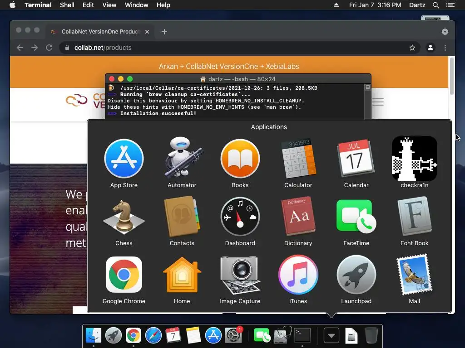The width and height of the screenshot is (465, 348).
Task: Open the Home app
Action: click(x=182, y=275)
